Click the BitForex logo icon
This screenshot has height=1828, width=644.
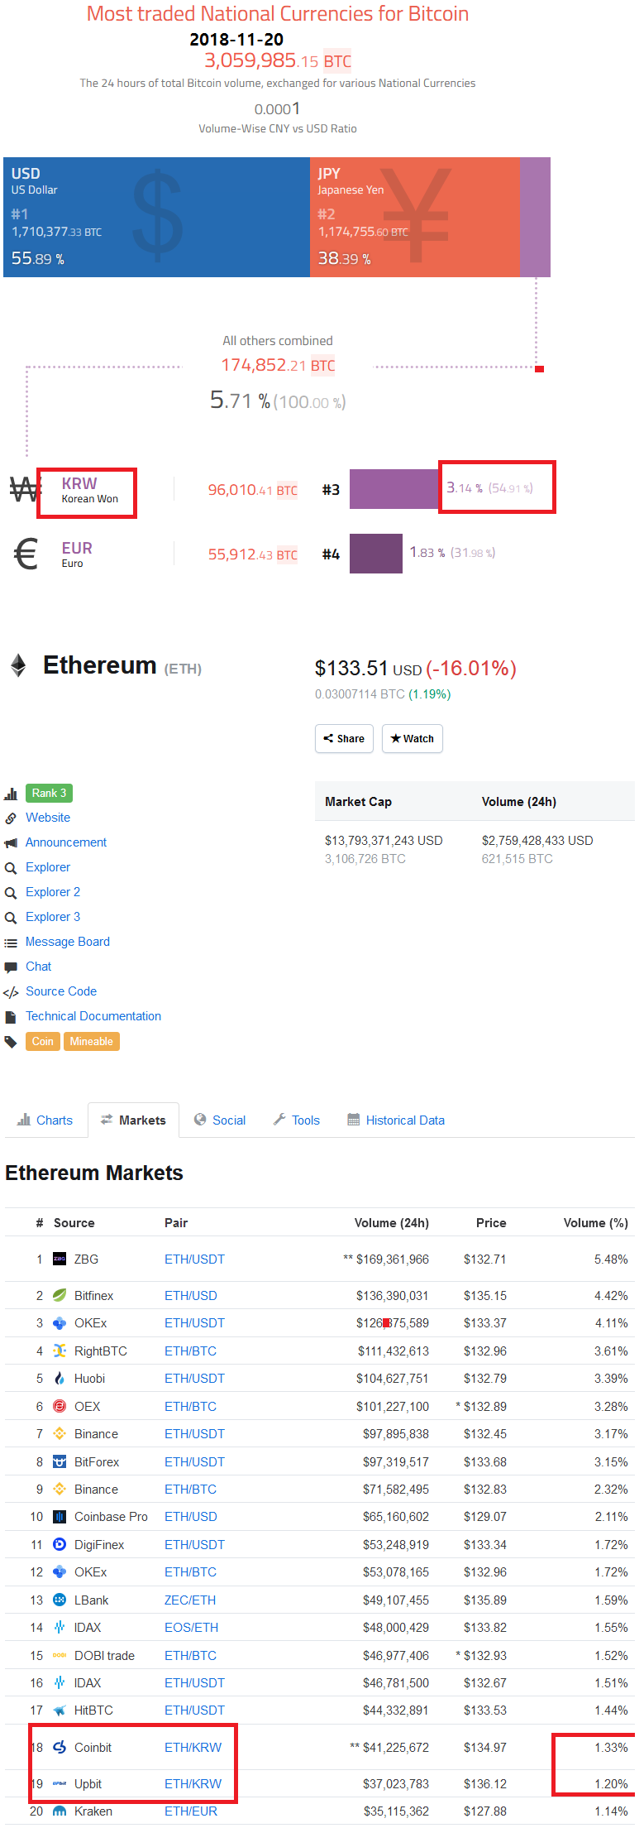(x=60, y=1461)
